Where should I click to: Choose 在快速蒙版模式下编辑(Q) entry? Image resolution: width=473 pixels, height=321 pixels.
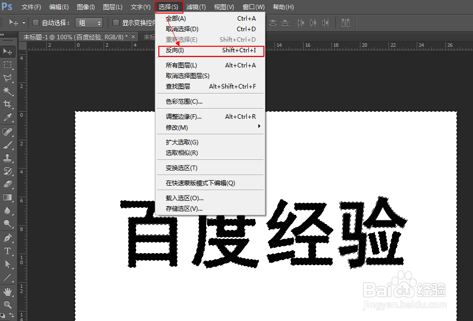pyautogui.click(x=210, y=183)
